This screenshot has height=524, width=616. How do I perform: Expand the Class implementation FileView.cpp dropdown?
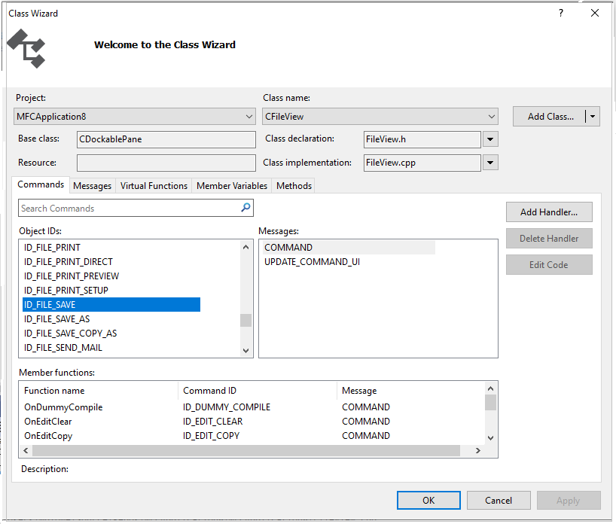[x=490, y=163]
